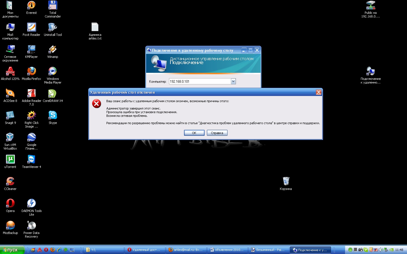Click the red error icon in the dialog
Image resolution: width=407 pixels, height=254 pixels.
pyautogui.click(x=97, y=104)
